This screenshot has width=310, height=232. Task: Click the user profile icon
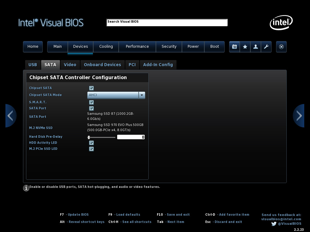256,47
